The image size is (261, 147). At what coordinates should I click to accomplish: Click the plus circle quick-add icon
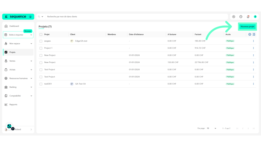234,17
